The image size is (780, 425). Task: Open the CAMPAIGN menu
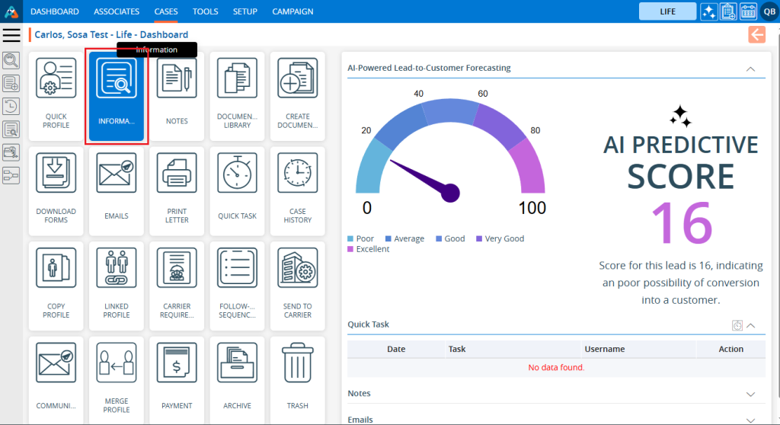click(293, 11)
